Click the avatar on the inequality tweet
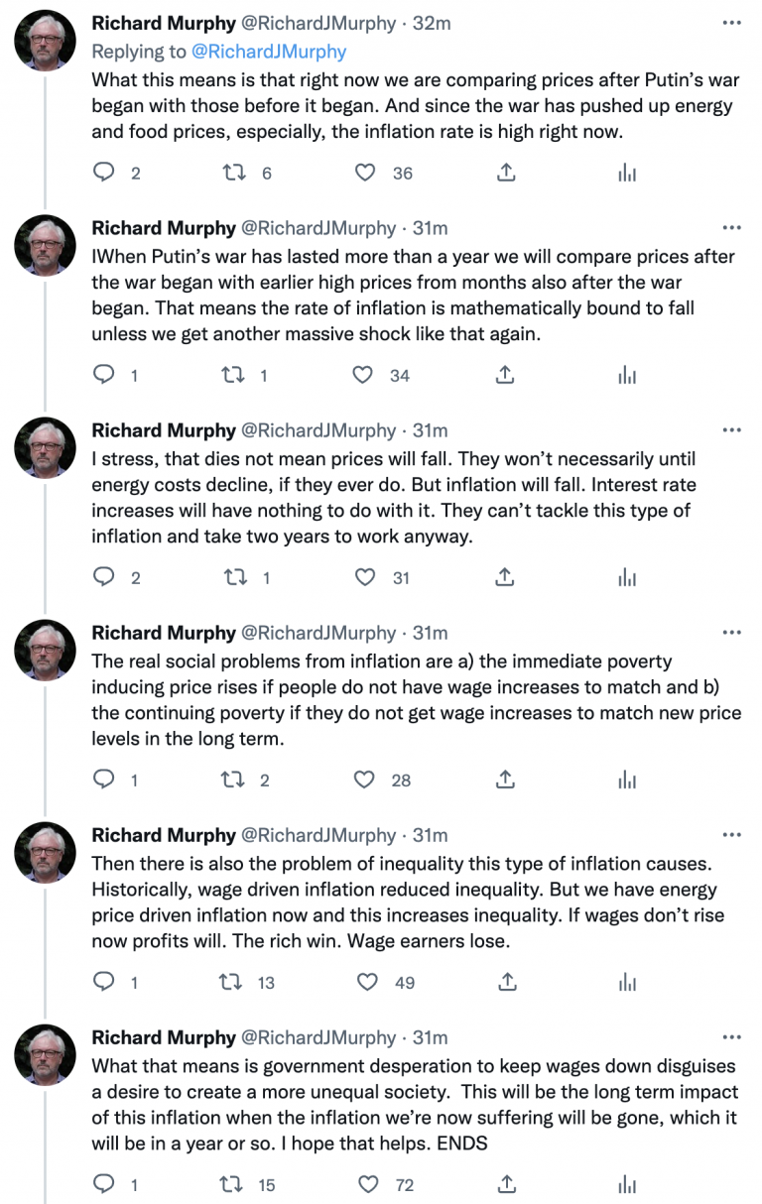Screen dimensions: 762x1204 coord(45,852)
